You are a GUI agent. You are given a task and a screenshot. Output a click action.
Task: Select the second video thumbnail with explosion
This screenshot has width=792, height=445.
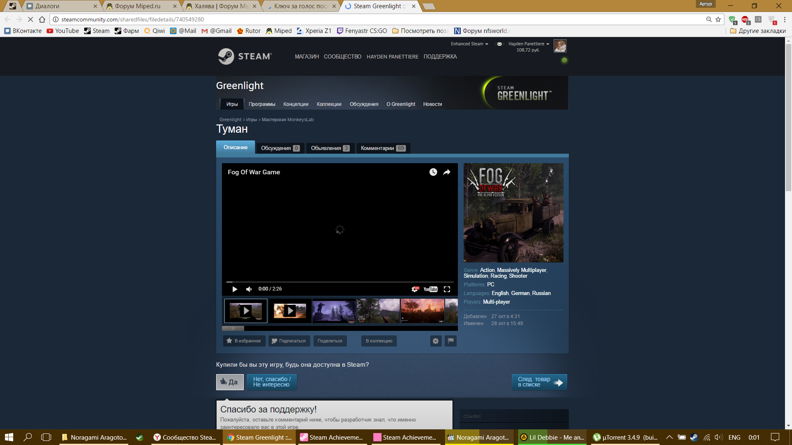tap(290, 311)
